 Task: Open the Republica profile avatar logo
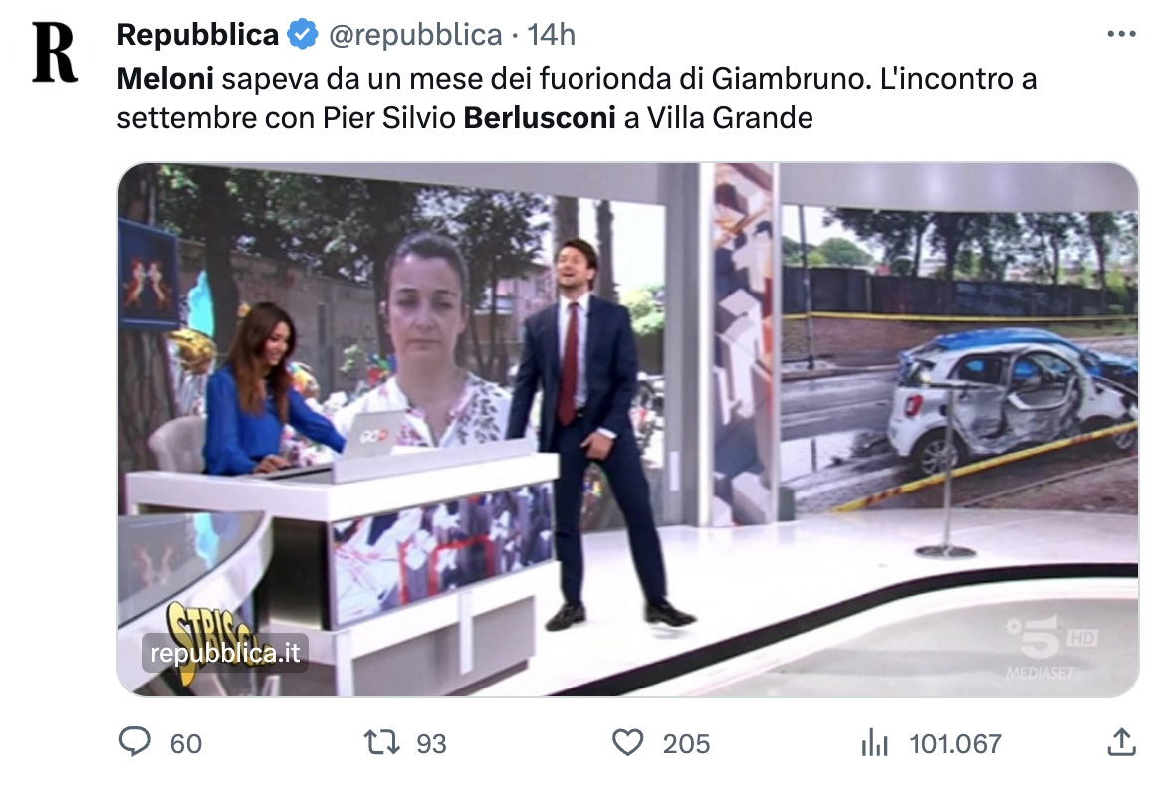pyautogui.click(x=54, y=52)
